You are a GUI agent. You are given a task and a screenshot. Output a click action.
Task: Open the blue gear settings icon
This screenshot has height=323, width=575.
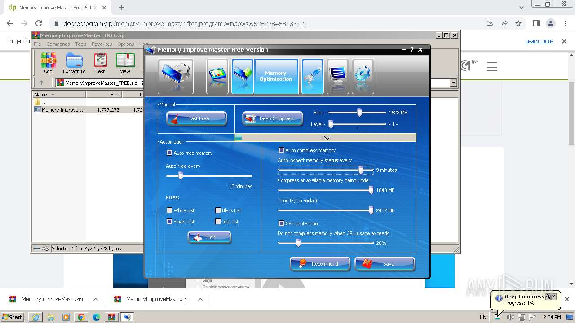pyautogui.click(x=363, y=76)
